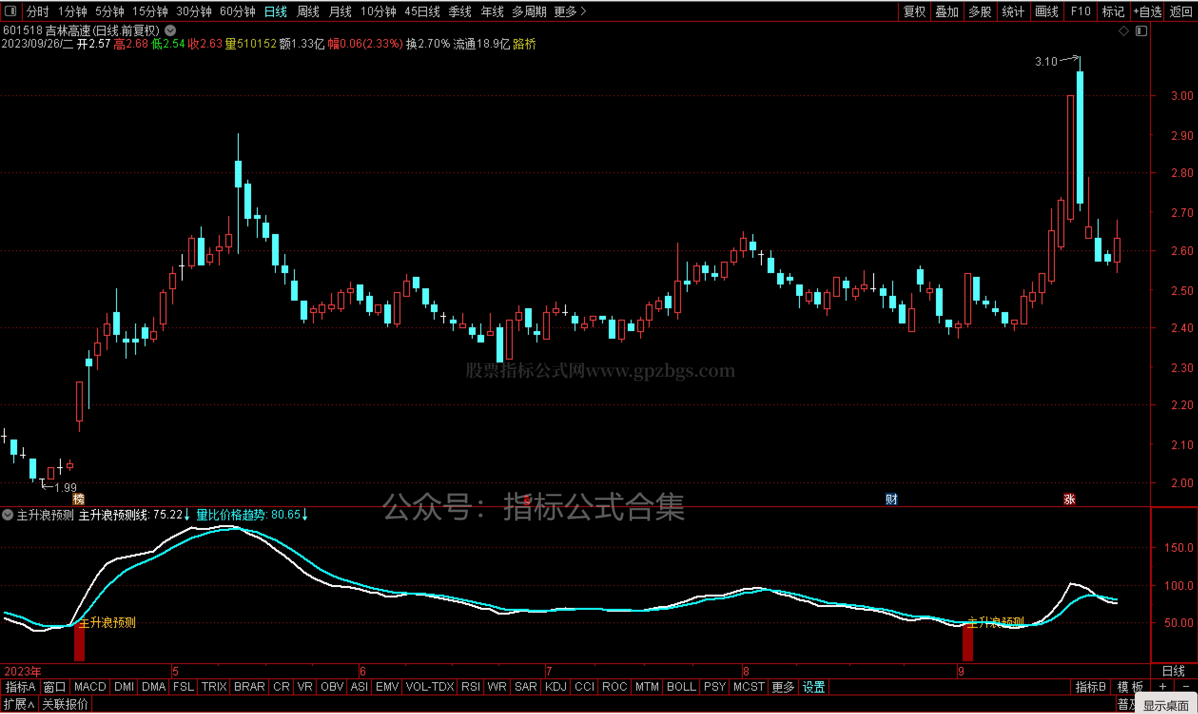The height and width of the screenshot is (714, 1198).
Task: Toggle the side panel icon next to the diamond
Action: [x=1142, y=31]
